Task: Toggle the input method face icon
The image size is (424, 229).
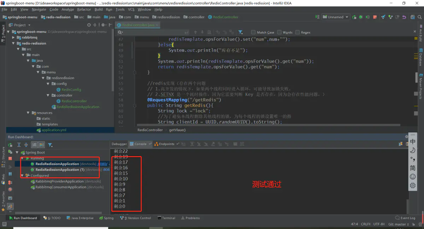Action: tap(413, 176)
